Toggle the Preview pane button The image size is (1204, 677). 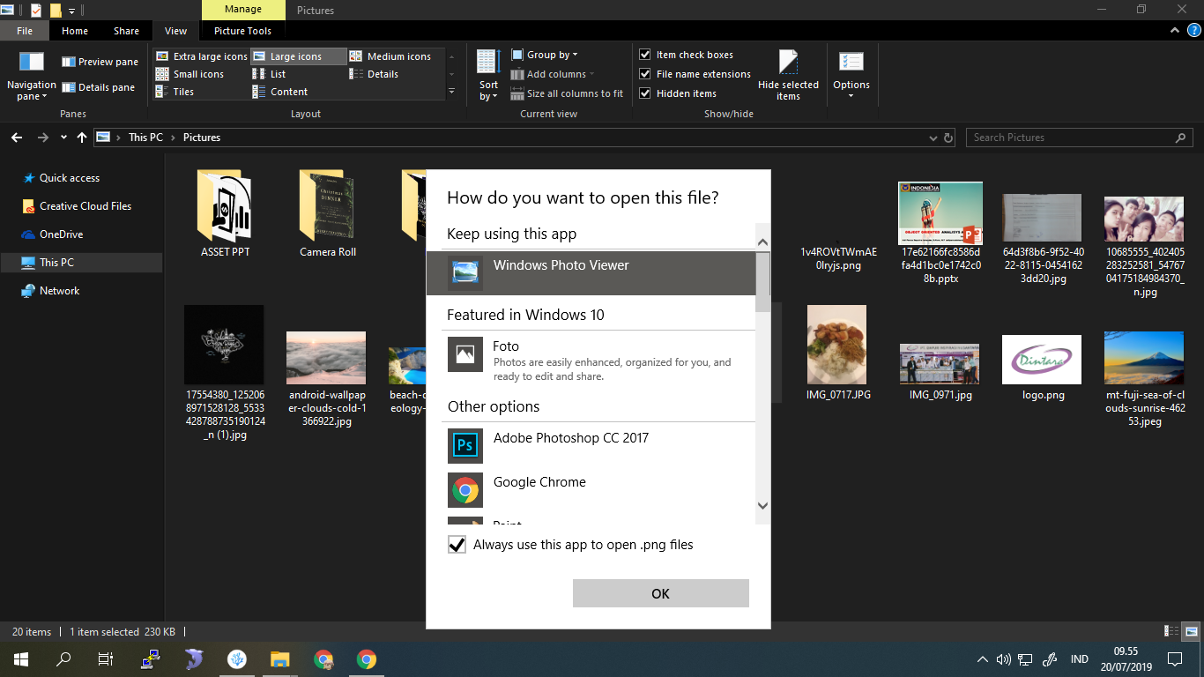point(100,62)
